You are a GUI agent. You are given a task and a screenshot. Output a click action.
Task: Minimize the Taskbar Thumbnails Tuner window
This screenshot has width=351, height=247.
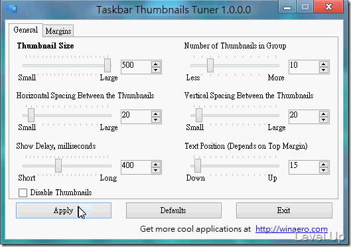pos(287,7)
